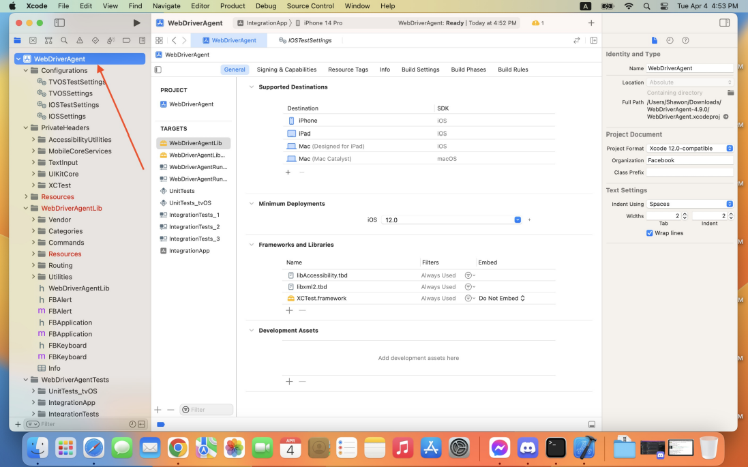Show the Quick Help inspector
The height and width of the screenshot is (467, 748).
[685, 40]
